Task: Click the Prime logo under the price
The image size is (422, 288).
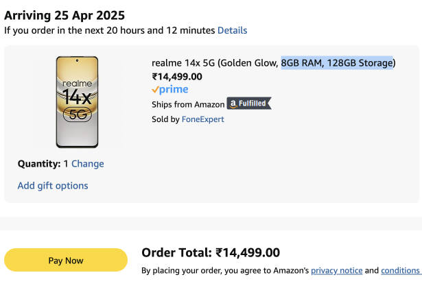Action: [170, 90]
